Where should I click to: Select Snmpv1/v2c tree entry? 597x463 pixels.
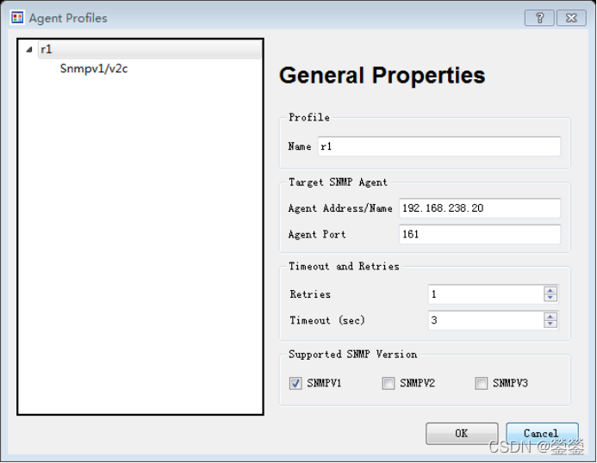[94, 69]
